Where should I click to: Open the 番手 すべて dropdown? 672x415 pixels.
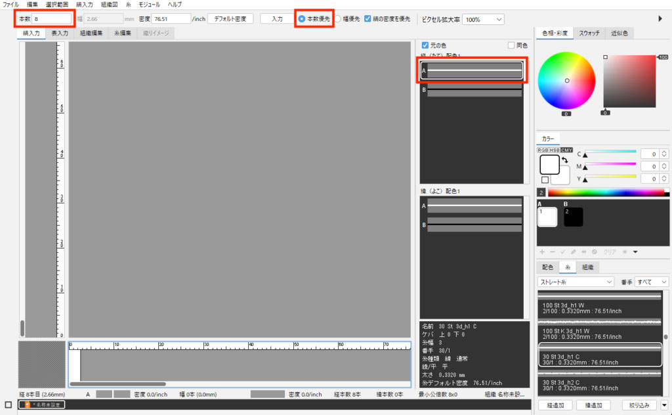(652, 282)
